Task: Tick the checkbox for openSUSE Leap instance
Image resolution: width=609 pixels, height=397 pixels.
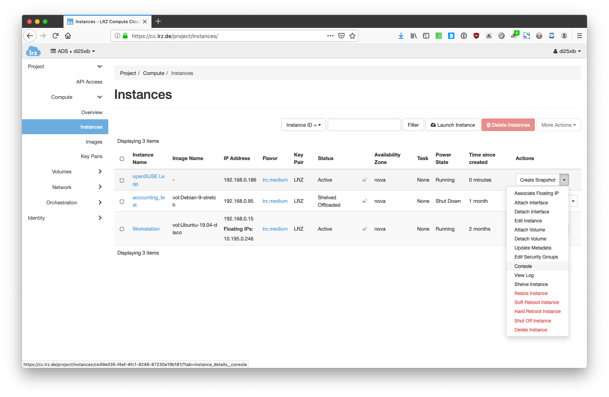Action: (122, 180)
